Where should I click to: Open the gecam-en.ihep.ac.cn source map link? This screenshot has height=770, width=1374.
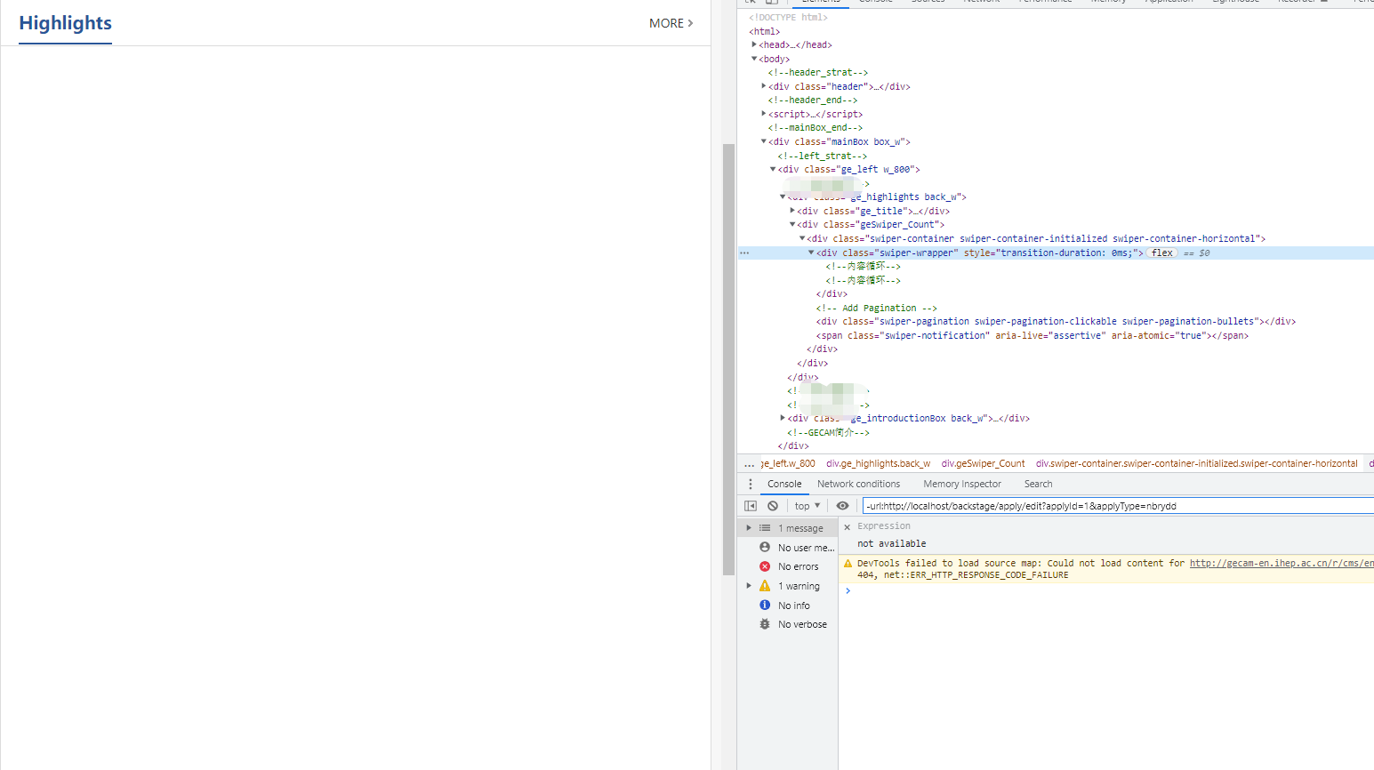click(x=1281, y=563)
